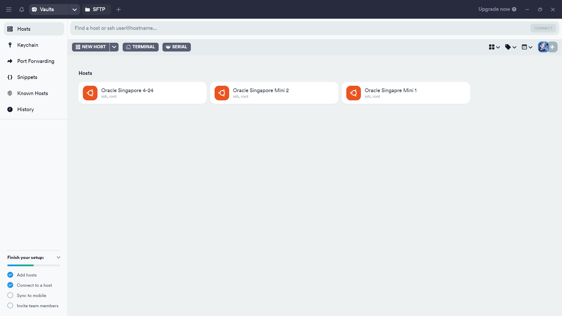The height and width of the screenshot is (316, 562).
Task: Select Port Forwarding in the sidebar
Action: pos(36,61)
